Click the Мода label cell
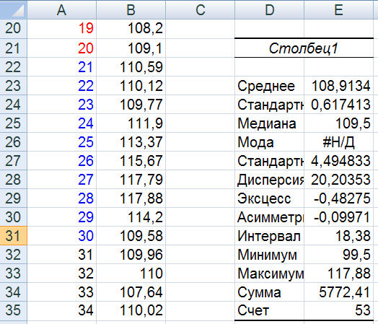This screenshot has height=324, width=378. [x=270, y=142]
